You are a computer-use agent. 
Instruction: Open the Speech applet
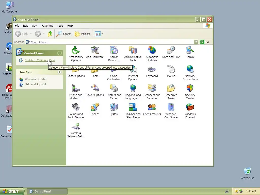(x=95, y=109)
